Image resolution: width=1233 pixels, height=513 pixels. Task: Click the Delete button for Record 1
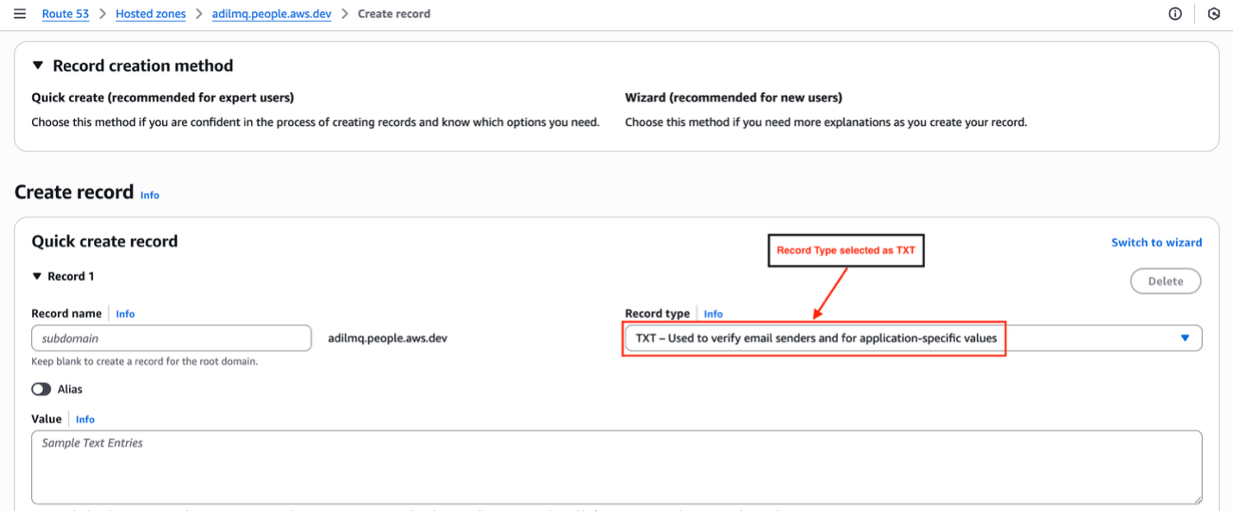1165,281
